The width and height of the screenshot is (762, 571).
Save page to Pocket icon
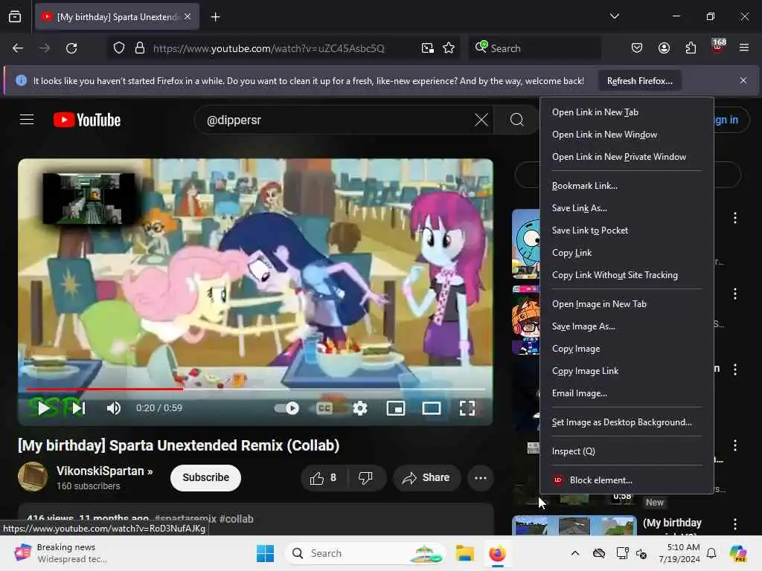[x=637, y=48]
